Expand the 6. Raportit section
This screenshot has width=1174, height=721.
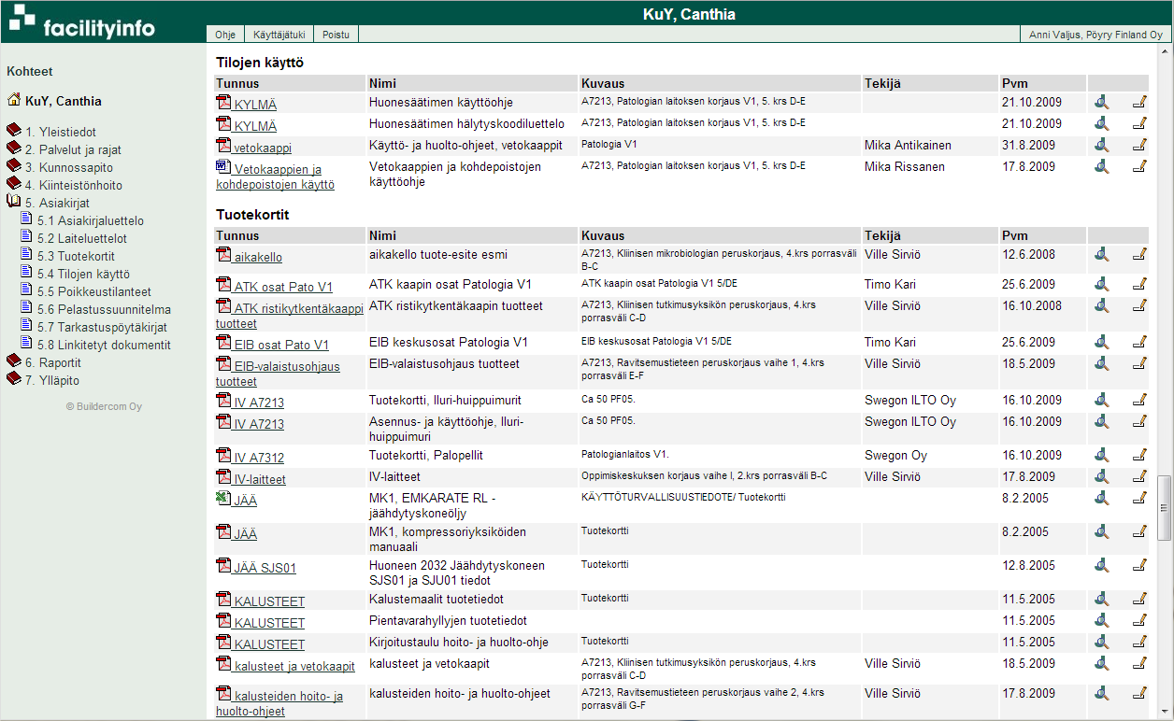(14, 361)
